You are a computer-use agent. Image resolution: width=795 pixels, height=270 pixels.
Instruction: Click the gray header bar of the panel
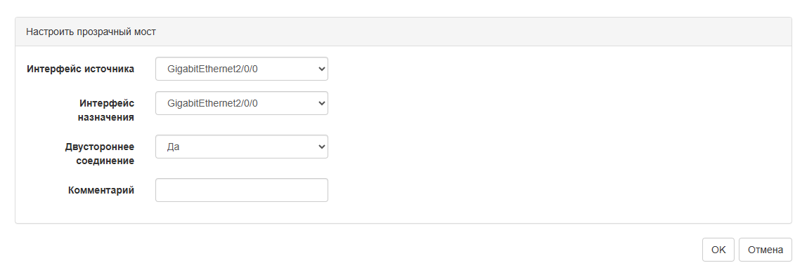click(403, 32)
